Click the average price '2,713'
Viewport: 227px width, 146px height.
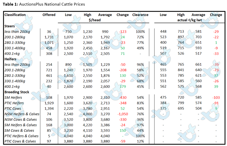click(105, 103)
